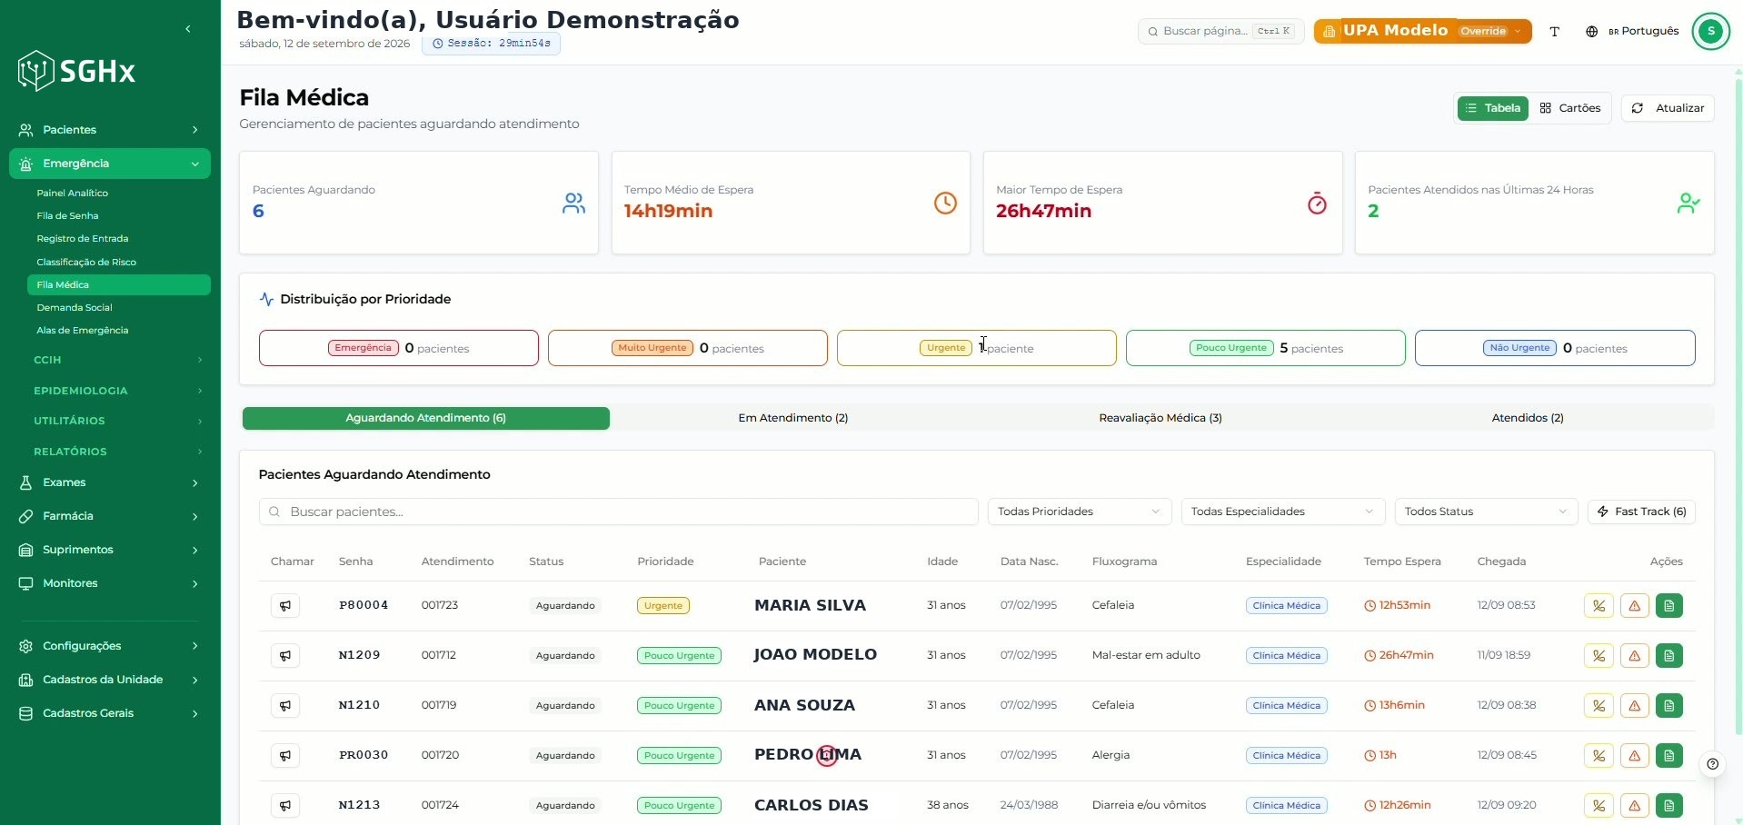This screenshot has width=1743, height=825.
Task: Open the floating help question-mark button
Action: (1712, 764)
